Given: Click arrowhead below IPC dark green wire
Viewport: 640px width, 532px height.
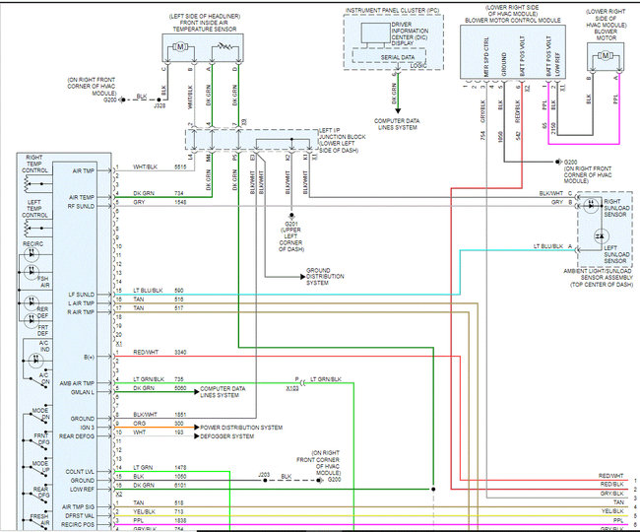Looking at the screenshot, I should pos(398,110).
